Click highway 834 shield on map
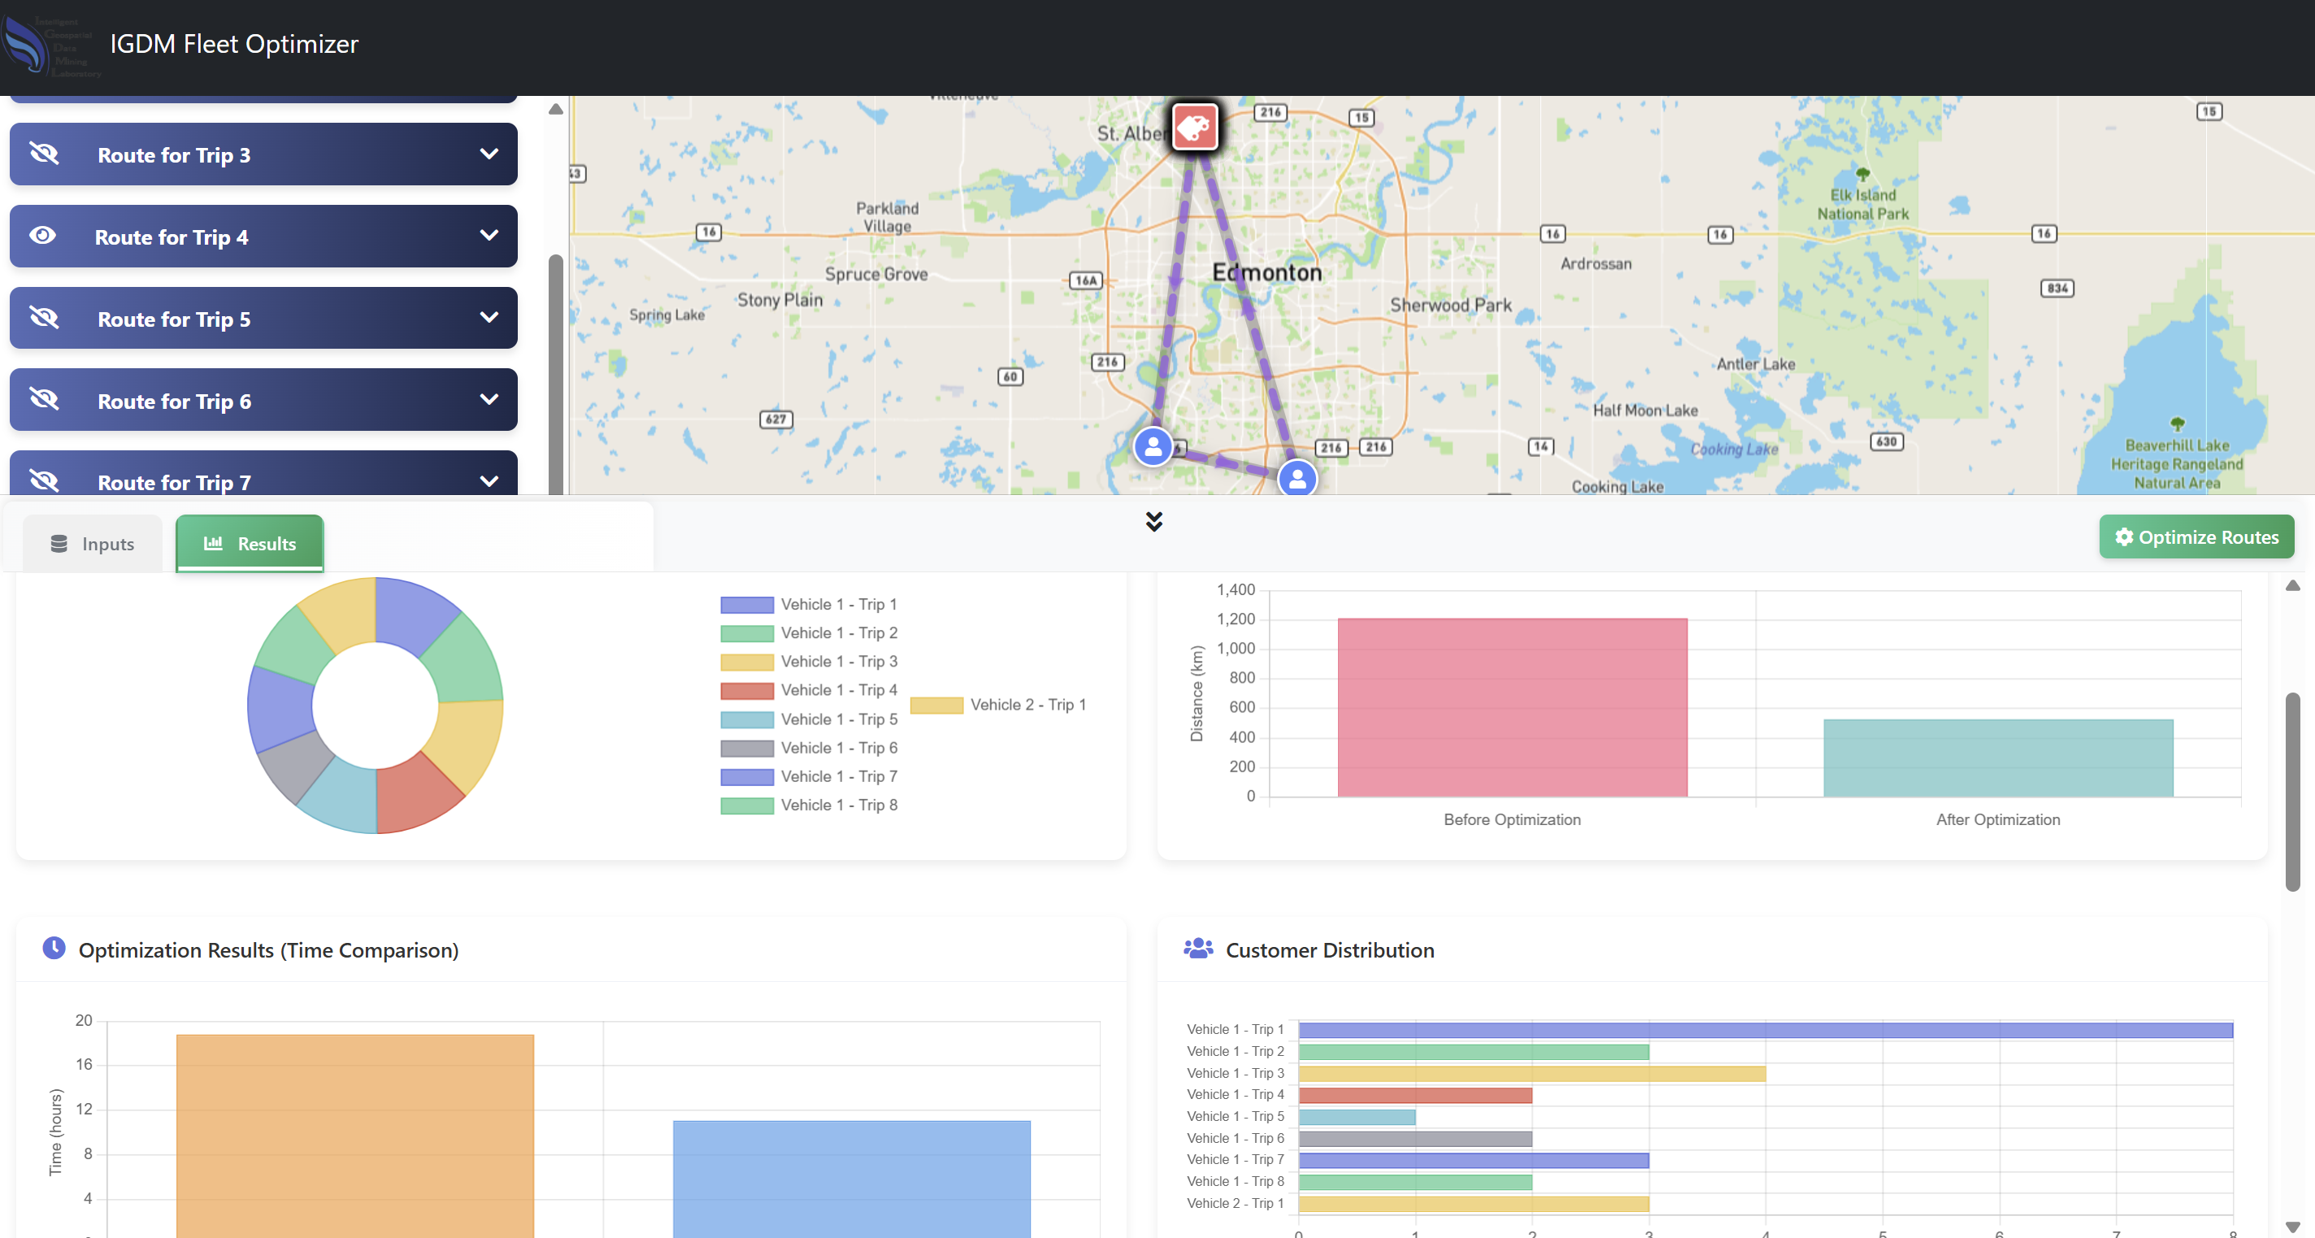This screenshot has width=2315, height=1238. [x=2057, y=289]
